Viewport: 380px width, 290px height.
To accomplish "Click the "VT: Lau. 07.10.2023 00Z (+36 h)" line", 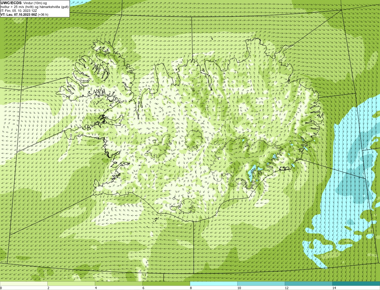I will [x=24, y=15].
